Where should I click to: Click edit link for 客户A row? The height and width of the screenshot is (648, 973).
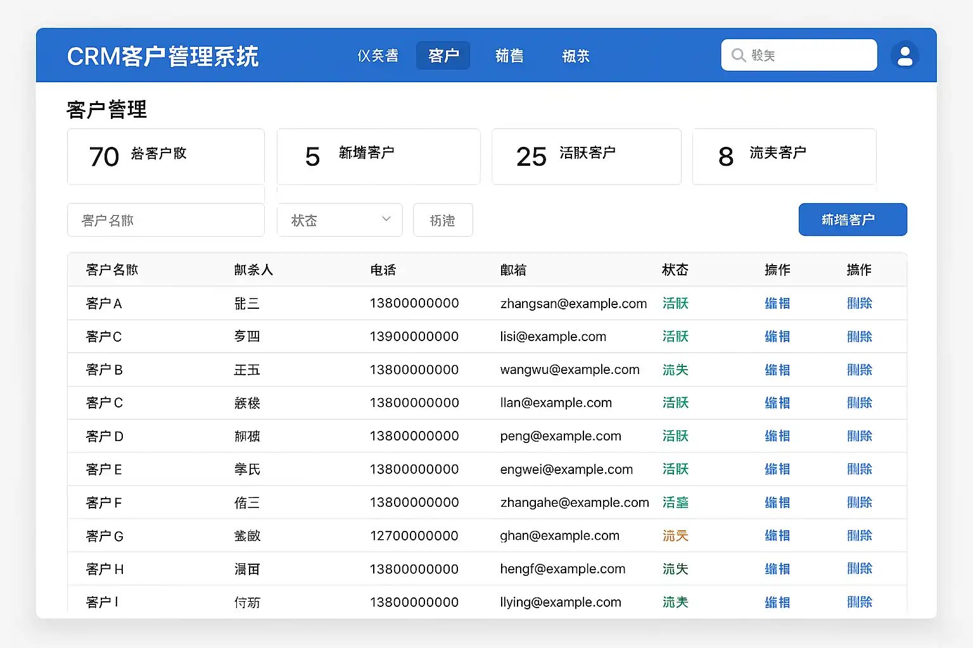777,304
